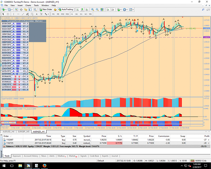Switch timeframe to D1
The image size is (211, 169).
[x=81, y=14]
